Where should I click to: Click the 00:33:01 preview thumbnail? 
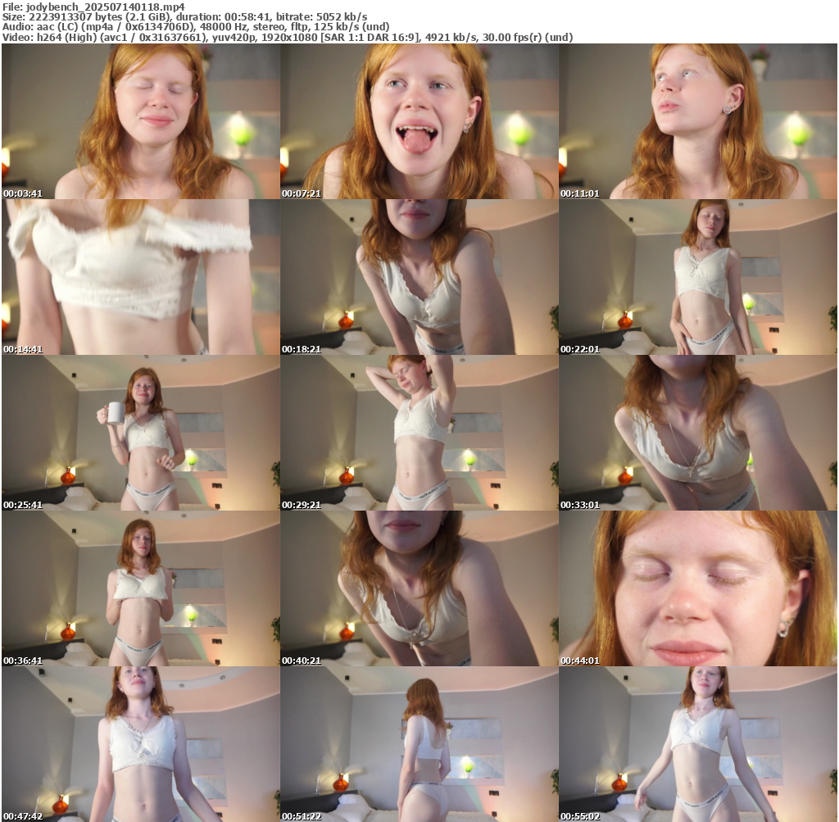pyautogui.click(x=698, y=433)
